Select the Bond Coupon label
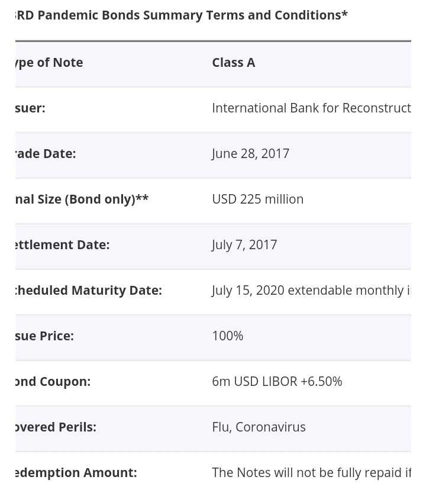Viewport: 426px width, 496px height. [53, 382]
